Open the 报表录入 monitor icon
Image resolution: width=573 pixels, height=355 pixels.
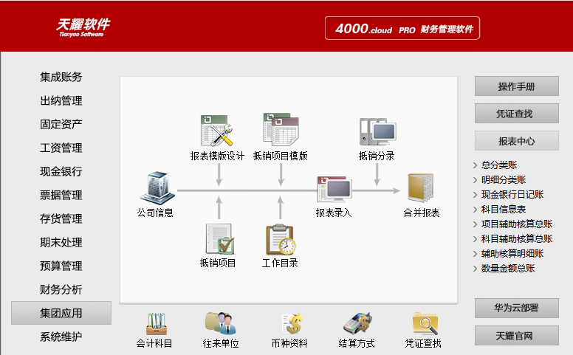coord(334,189)
